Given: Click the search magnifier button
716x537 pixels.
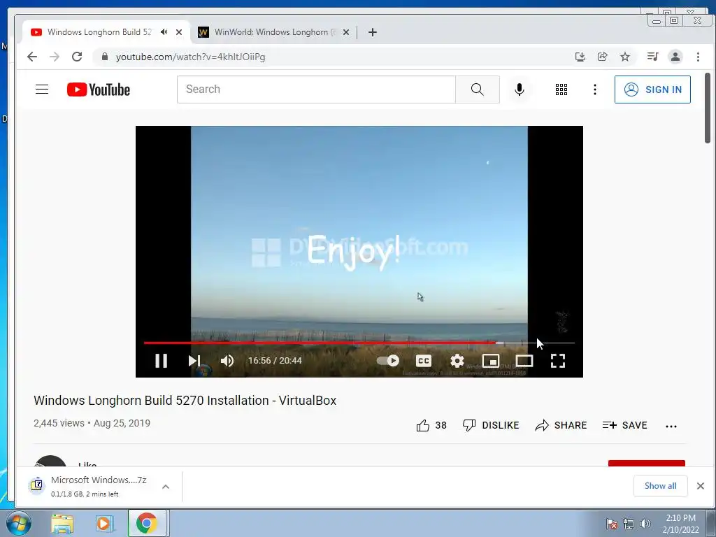Looking at the screenshot, I should 477,89.
